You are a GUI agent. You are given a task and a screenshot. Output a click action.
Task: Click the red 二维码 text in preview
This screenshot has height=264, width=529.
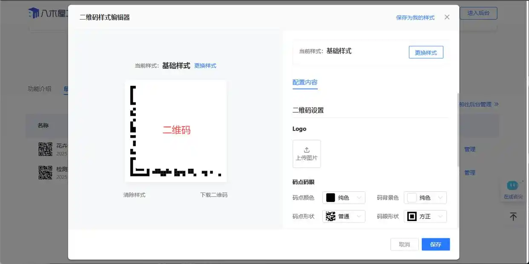pyautogui.click(x=176, y=130)
